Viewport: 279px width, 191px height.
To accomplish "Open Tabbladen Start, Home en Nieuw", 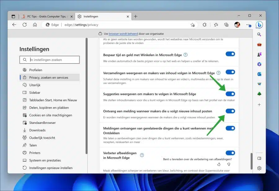I will point(50,100).
